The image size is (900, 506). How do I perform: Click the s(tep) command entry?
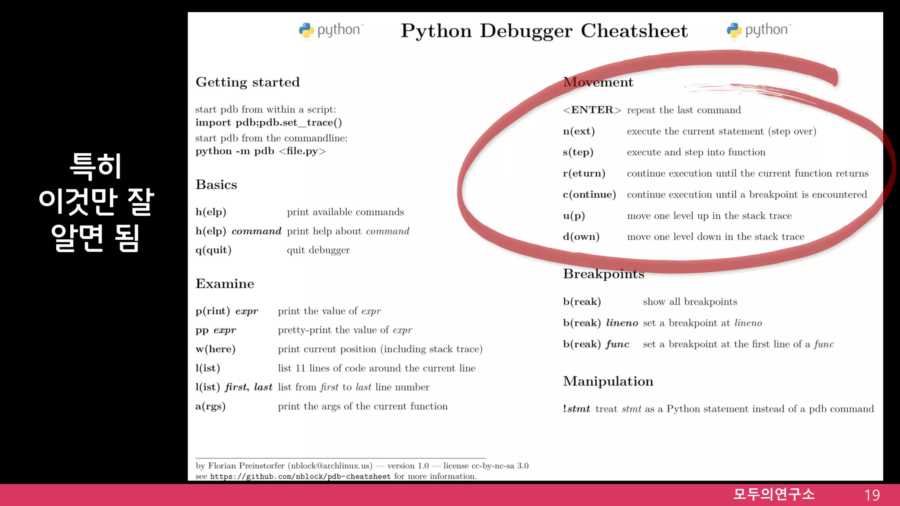coord(578,152)
